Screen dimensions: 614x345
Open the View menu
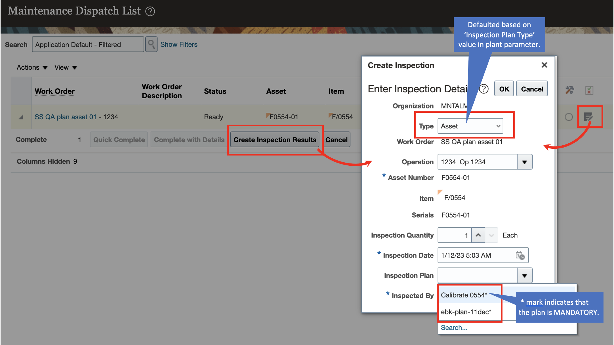click(x=66, y=67)
